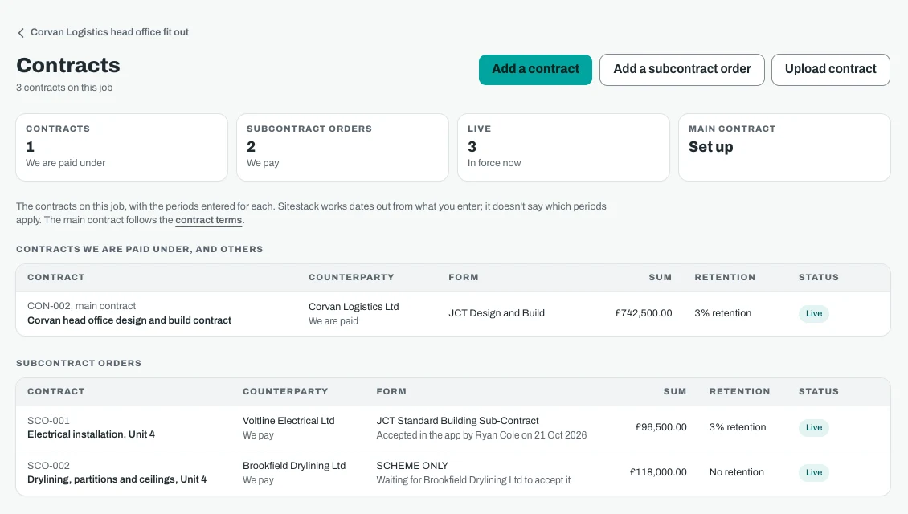The image size is (908, 514).
Task: Select the Live summary card
Action: click(x=563, y=147)
